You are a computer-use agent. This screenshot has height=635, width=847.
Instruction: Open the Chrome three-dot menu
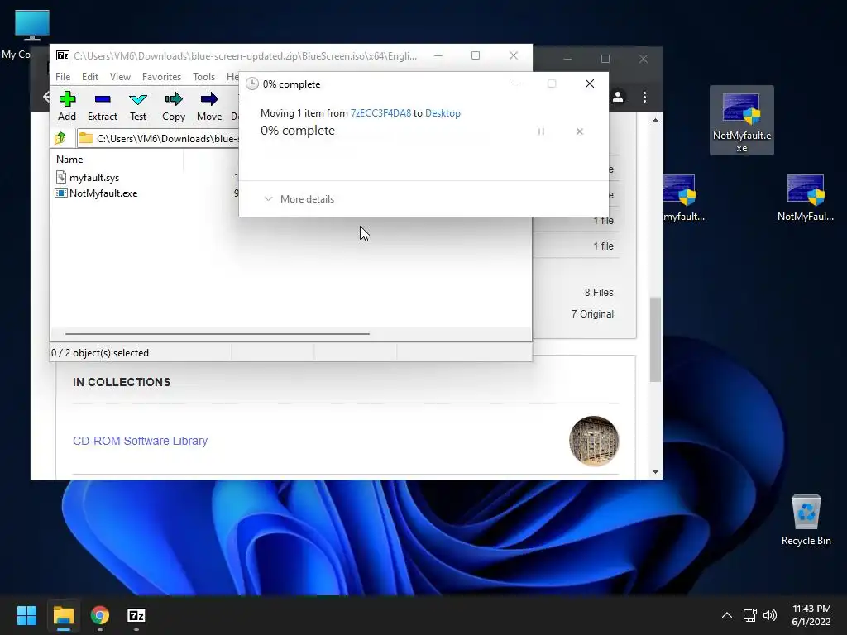(x=644, y=97)
